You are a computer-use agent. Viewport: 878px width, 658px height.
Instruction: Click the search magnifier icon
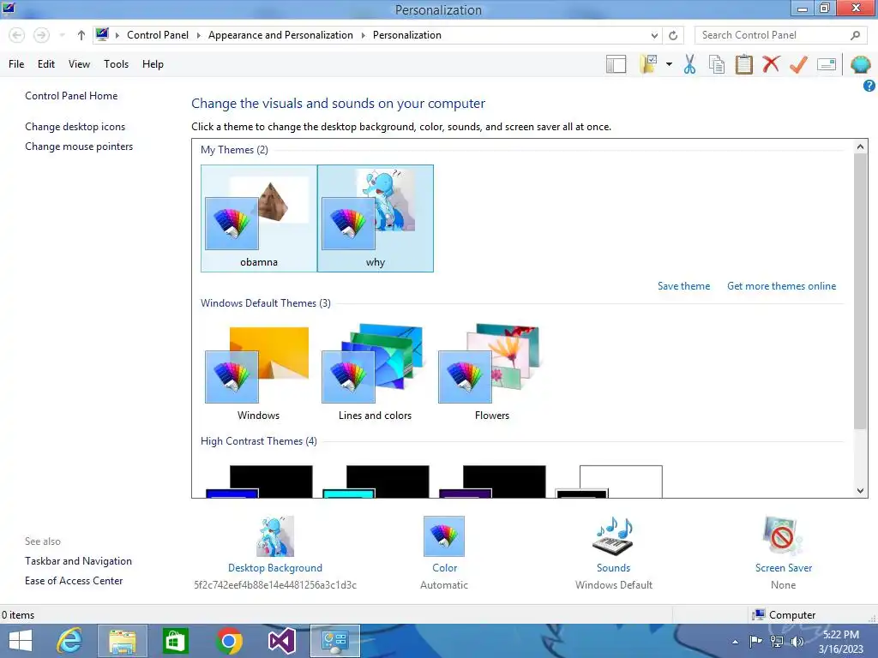855,35
